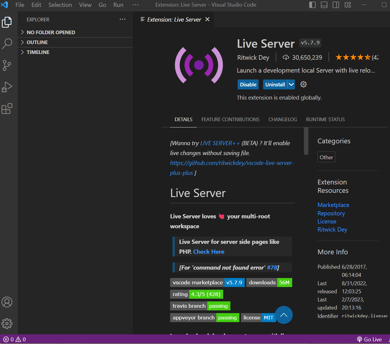Open Run and Debug view icon
The height and width of the screenshot is (344, 390).
7,87
